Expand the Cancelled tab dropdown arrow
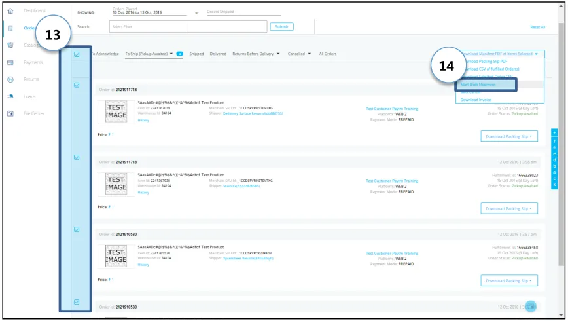This screenshot has width=568, height=321. click(x=310, y=54)
